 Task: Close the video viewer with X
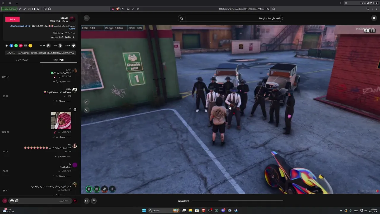click(x=374, y=18)
